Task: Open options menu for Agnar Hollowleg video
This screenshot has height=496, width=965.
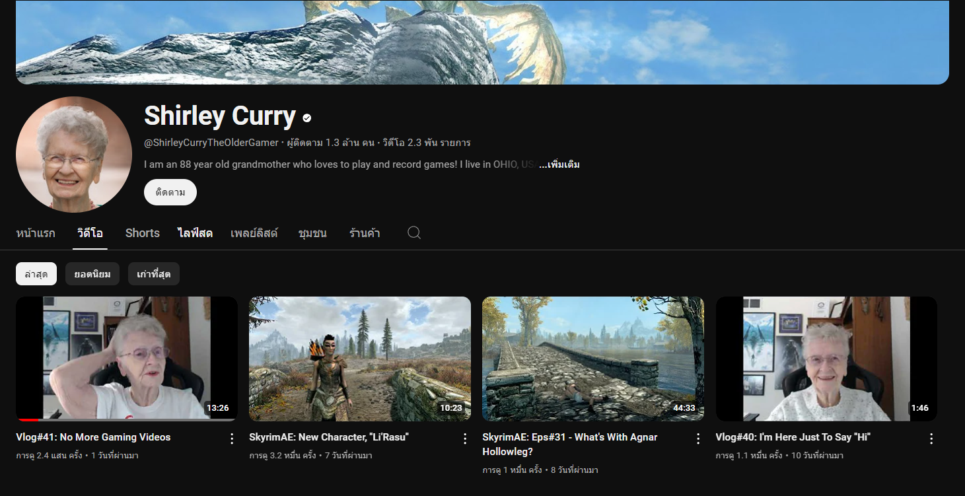Action: tap(698, 439)
